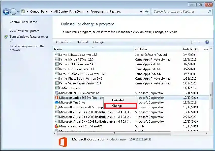Viewport: 215px width, 151px height.
Task: Click the Back navigation arrow
Action: 6,12
